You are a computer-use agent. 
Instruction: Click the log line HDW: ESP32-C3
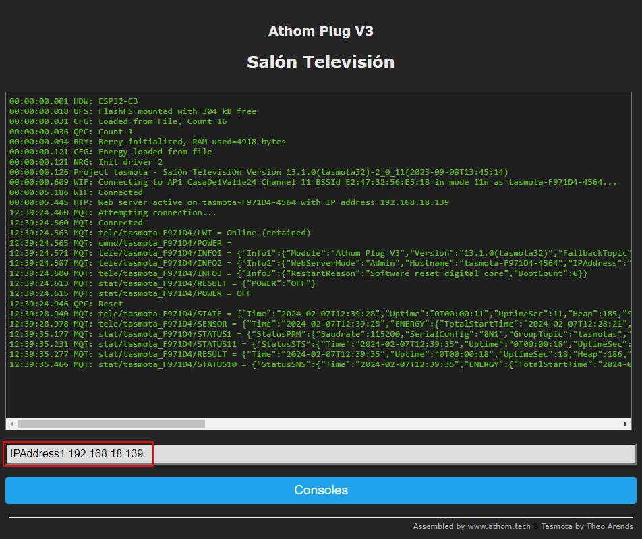74,101
